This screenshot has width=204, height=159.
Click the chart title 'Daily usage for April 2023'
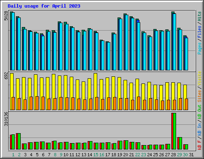[x=44, y=6]
